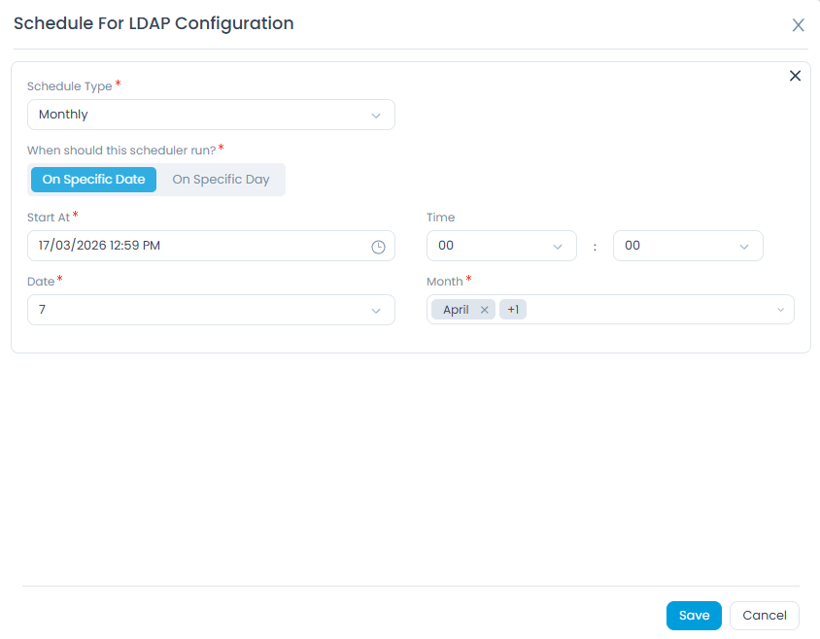Click the Month field chevron arrow

[x=781, y=309]
